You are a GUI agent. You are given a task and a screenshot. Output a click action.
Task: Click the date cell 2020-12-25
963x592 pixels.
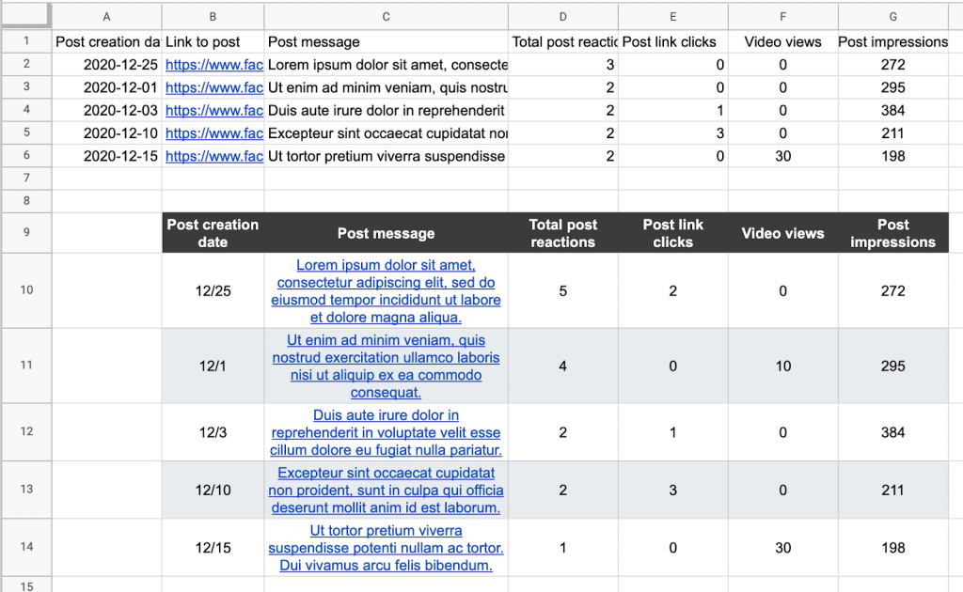(107, 65)
